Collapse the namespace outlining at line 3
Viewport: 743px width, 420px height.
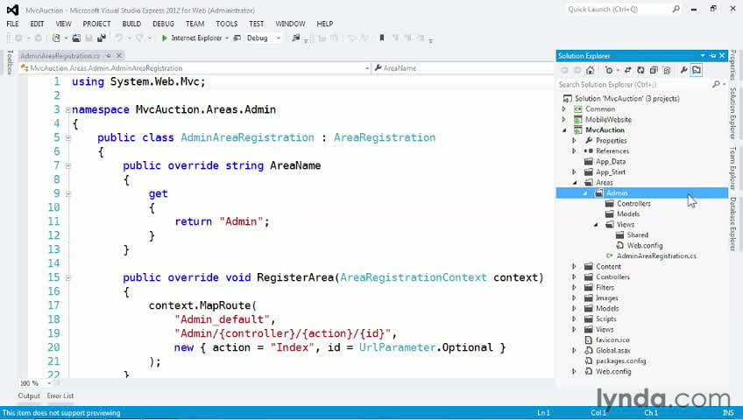(67, 109)
